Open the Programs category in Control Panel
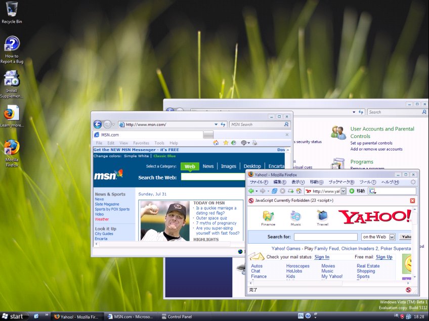 point(362,162)
